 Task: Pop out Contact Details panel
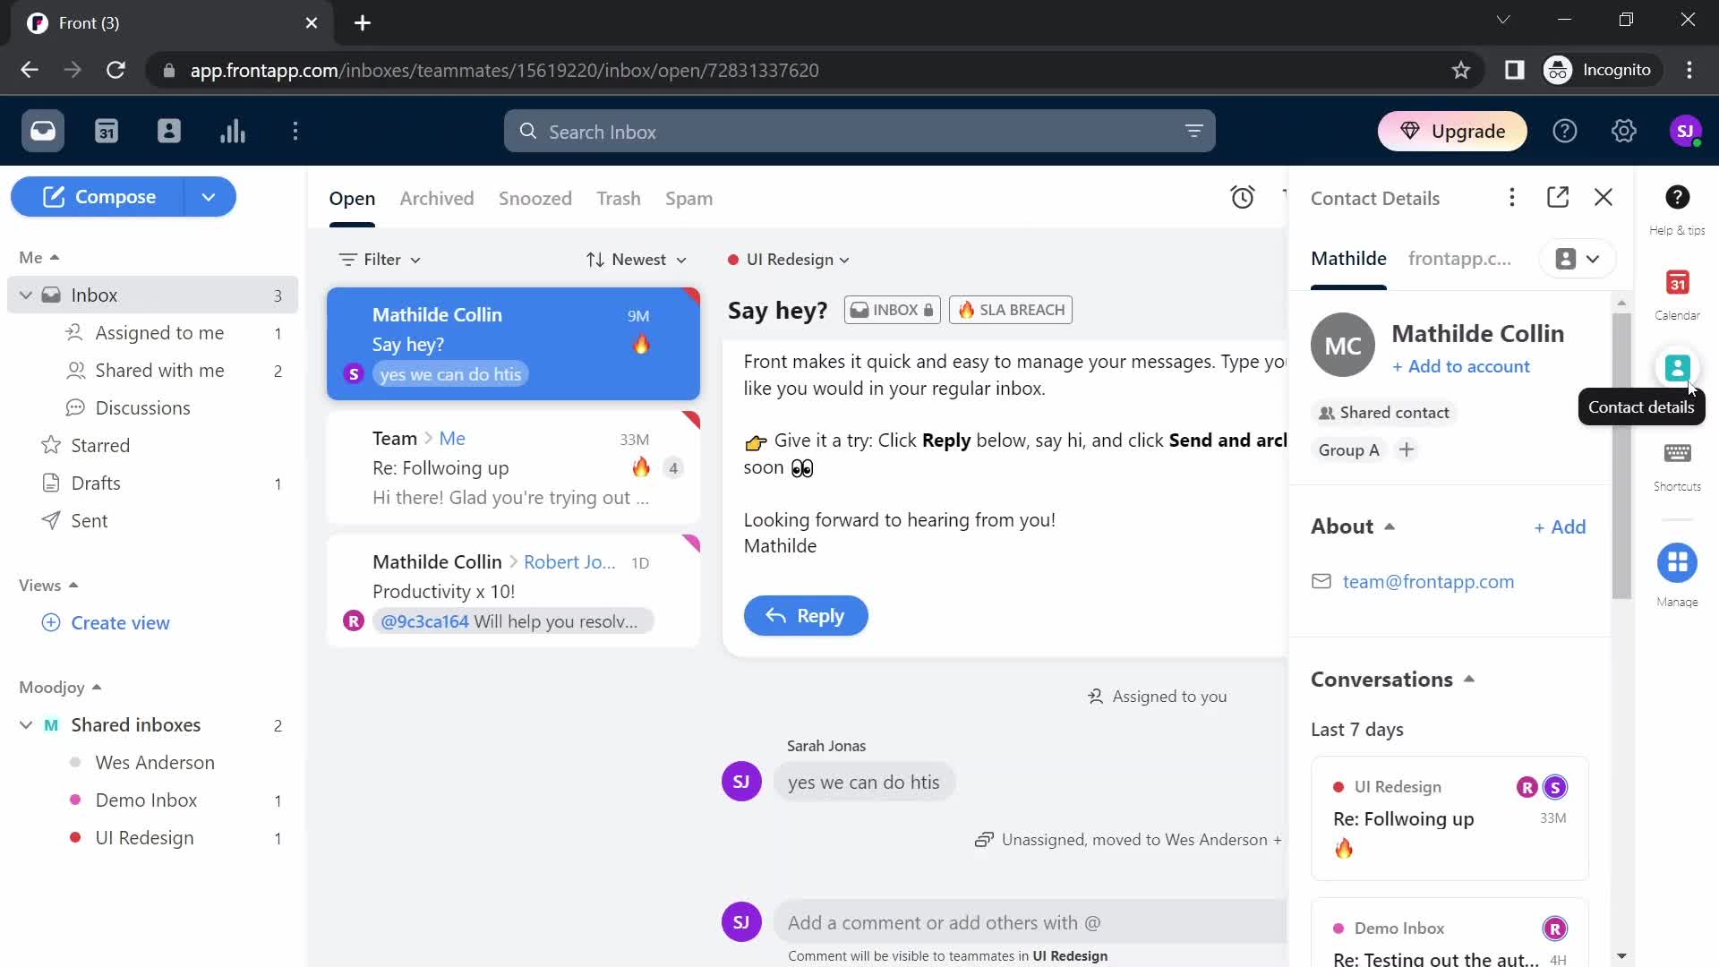pyautogui.click(x=1558, y=198)
